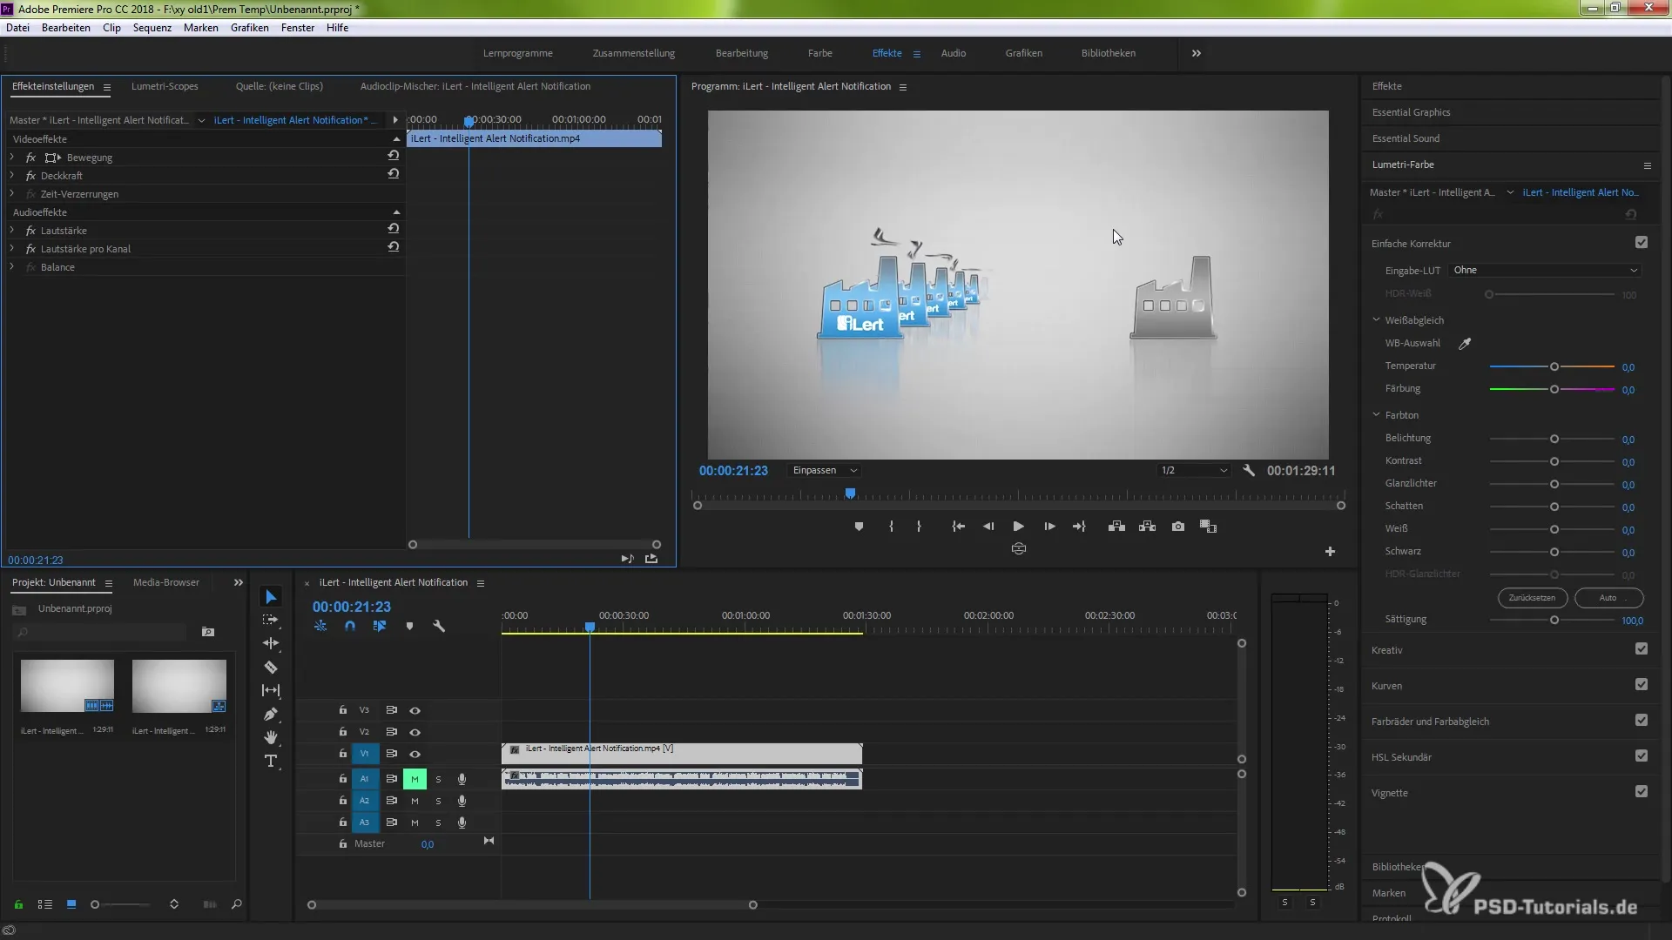Step forward one frame in program monitor
Viewport: 1672px width, 940px height.
(1049, 527)
